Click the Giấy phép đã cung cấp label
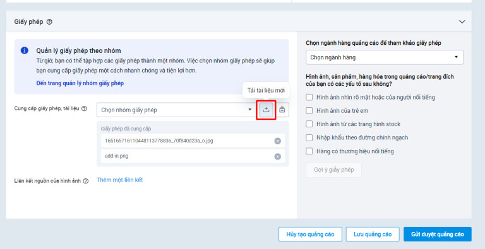Image resolution: width=485 pixels, height=249 pixels. [126, 129]
